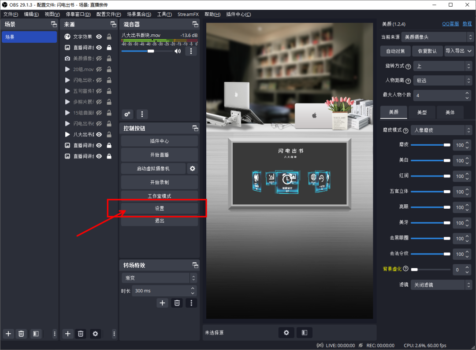Click the 时长 300 ms duration field
Screen dimensions: 476x350
(x=161, y=291)
